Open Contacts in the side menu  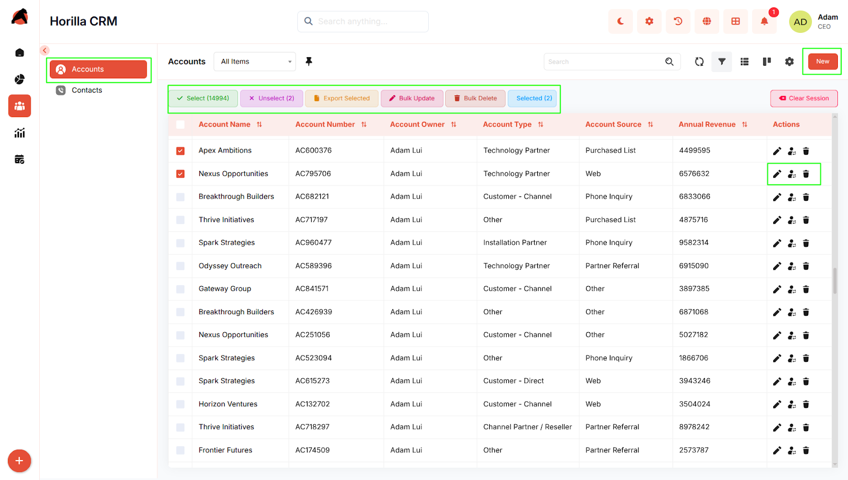tap(87, 91)
